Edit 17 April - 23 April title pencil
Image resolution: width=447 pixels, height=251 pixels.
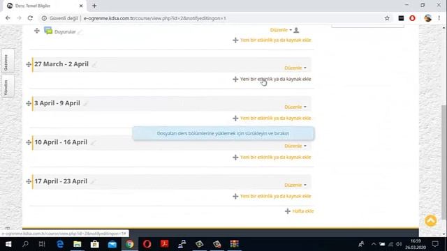pos(93,181)
